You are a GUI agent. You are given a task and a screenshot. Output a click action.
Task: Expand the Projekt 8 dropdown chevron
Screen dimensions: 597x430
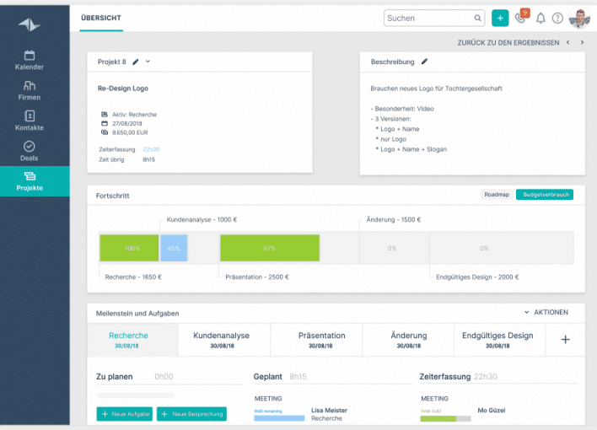[x=148, y=62]
